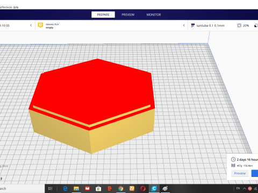Open the PREVIEW stage tab

(x=128, y=14)
